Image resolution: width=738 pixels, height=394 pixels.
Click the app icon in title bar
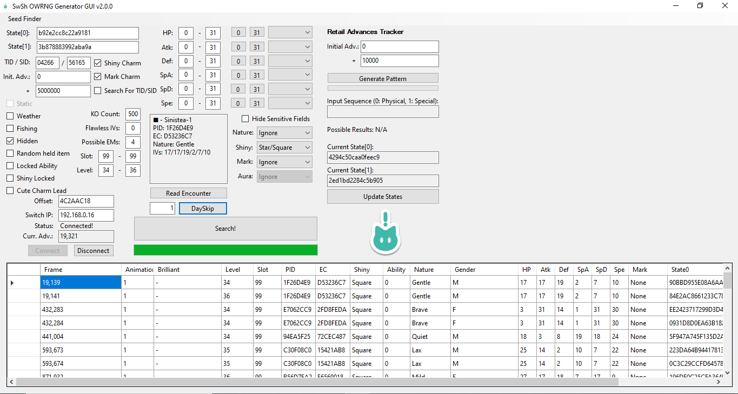point(5,6)
